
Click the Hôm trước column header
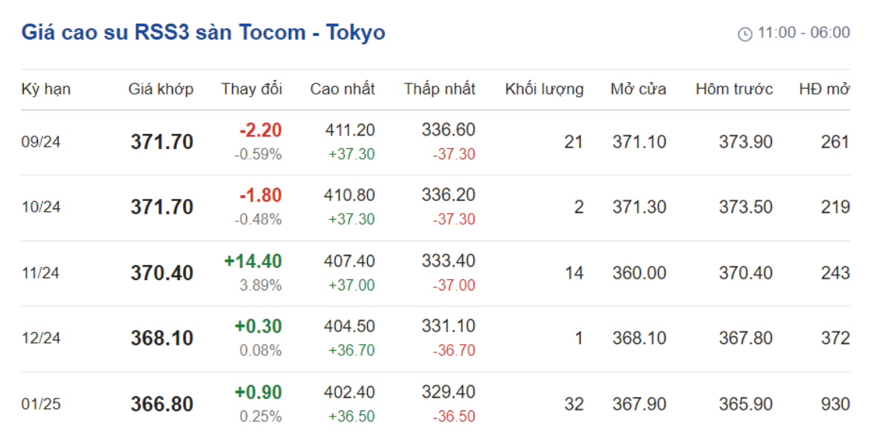[x=734, y=89]
